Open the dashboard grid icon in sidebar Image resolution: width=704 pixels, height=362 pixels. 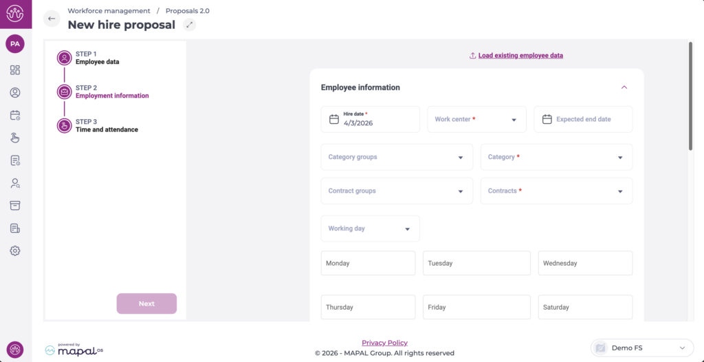pos(15,70)
